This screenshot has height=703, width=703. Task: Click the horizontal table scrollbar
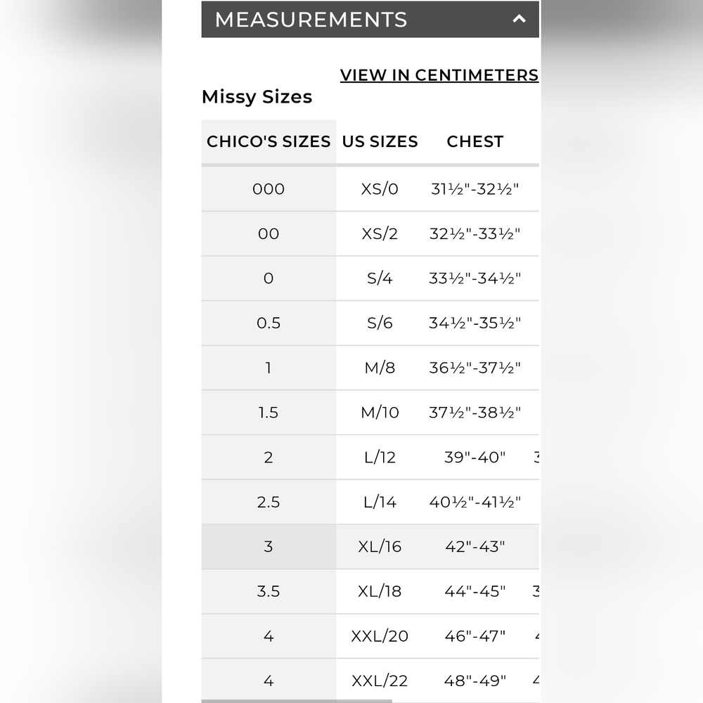(297, 701)
